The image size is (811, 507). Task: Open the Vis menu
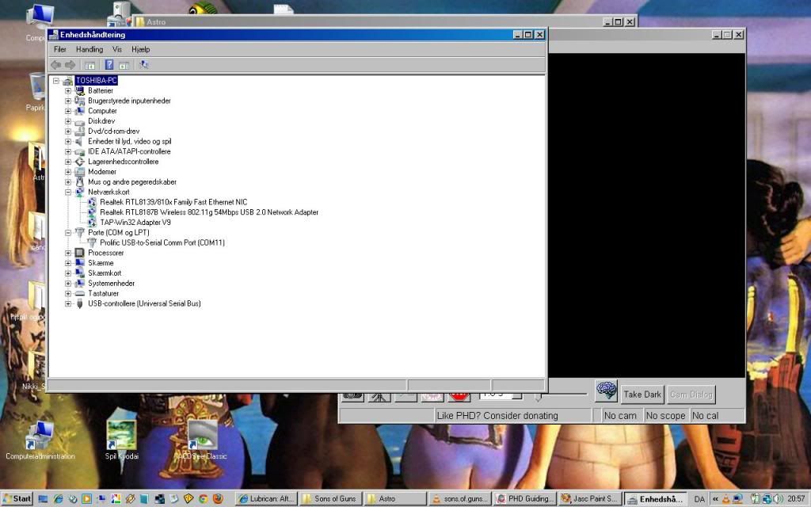pos(117,50)
